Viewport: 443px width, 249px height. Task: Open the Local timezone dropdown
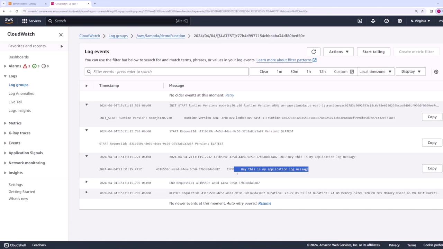(375, 72)
